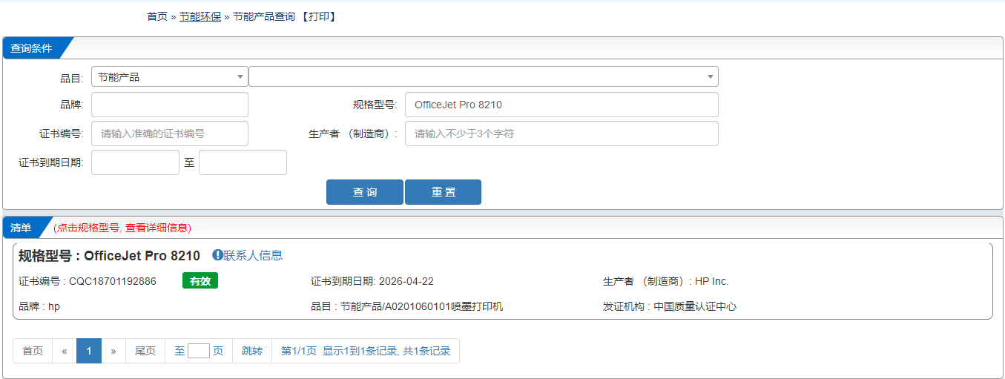Open the 首页 breadcrumb link

[x=157, y=16]
